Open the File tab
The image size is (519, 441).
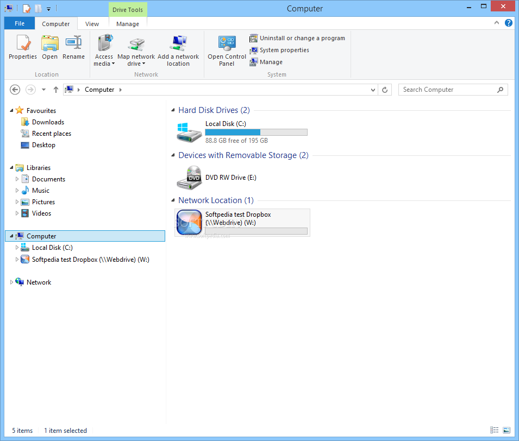coord(20,23)
